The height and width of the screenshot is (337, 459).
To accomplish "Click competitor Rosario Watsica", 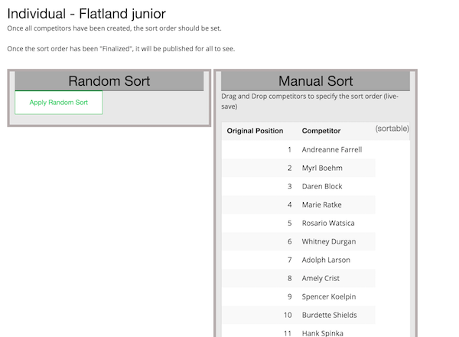I will pos(328,223).
